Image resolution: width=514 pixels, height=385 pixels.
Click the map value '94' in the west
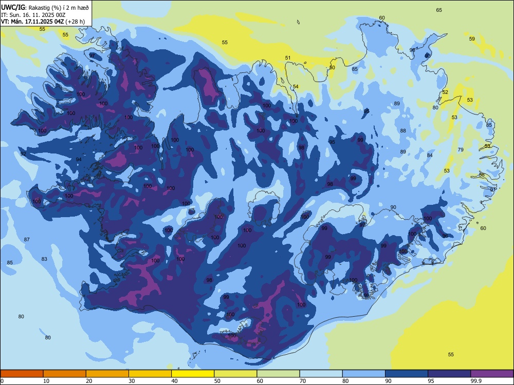(79, 159)
